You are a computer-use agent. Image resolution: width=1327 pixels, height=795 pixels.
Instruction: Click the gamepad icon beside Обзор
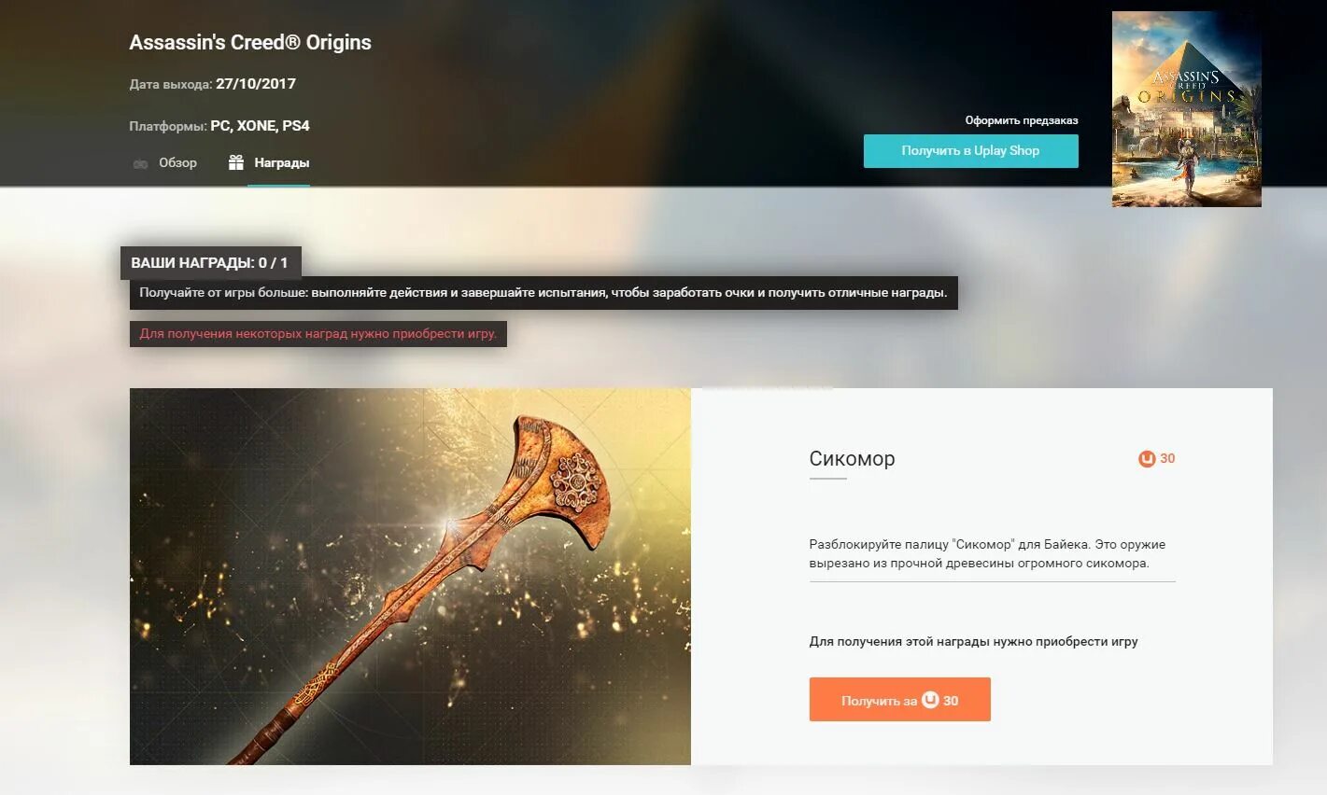point(140,163)
